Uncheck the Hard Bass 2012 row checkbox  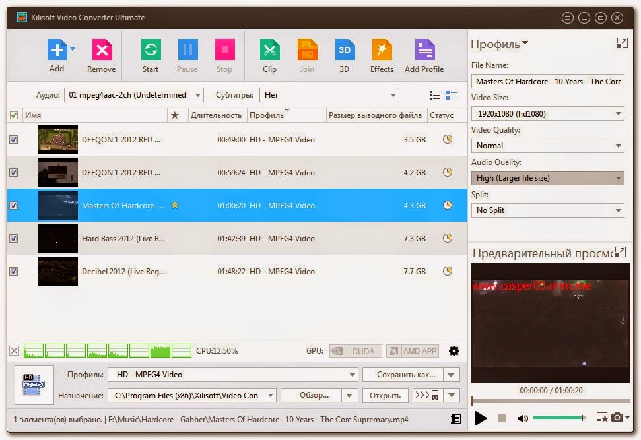[13, 239]
